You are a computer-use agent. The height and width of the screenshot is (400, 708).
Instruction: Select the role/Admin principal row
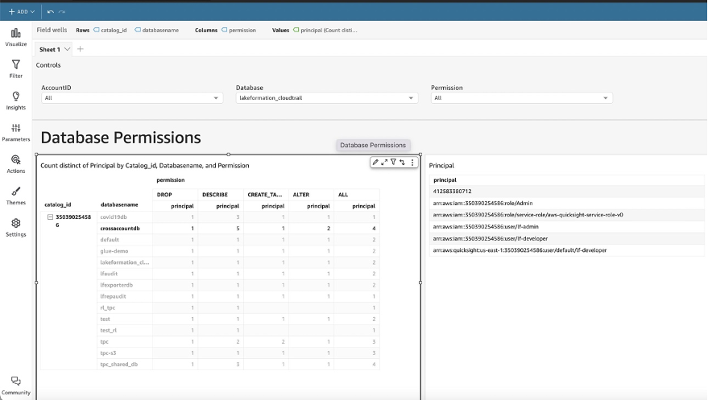coord(567,203)
